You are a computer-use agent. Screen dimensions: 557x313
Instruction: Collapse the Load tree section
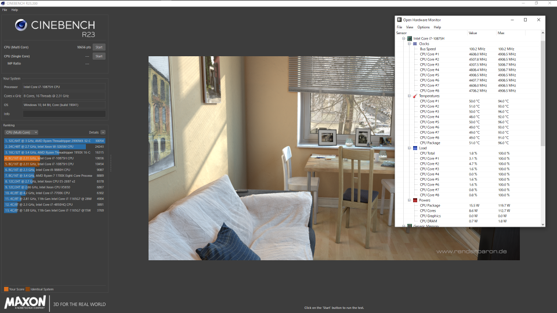409,148
